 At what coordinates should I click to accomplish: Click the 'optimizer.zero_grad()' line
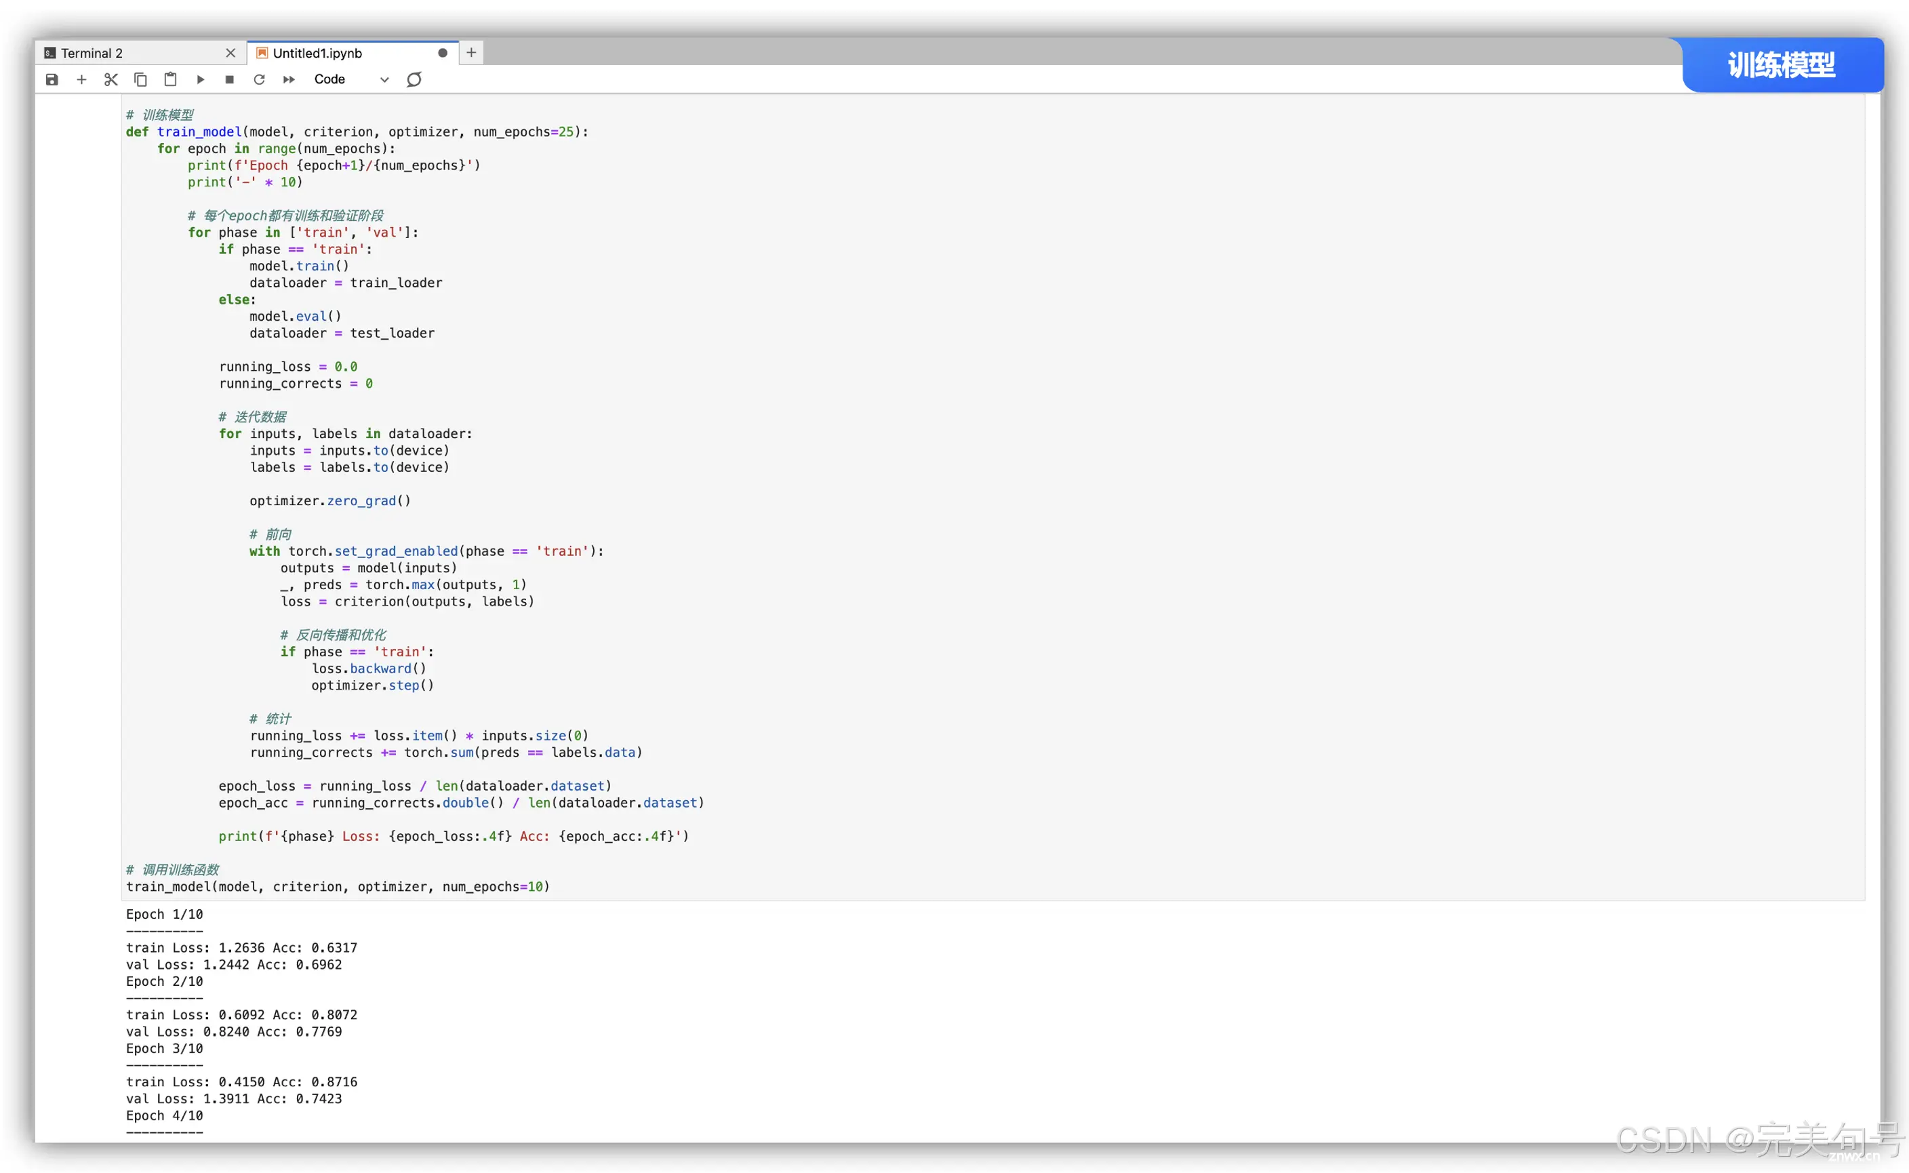[x=330, y=501]
